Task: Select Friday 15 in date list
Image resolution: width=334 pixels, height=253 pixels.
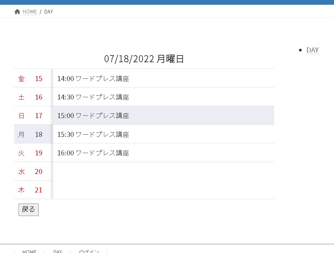Action: point(30,79)
